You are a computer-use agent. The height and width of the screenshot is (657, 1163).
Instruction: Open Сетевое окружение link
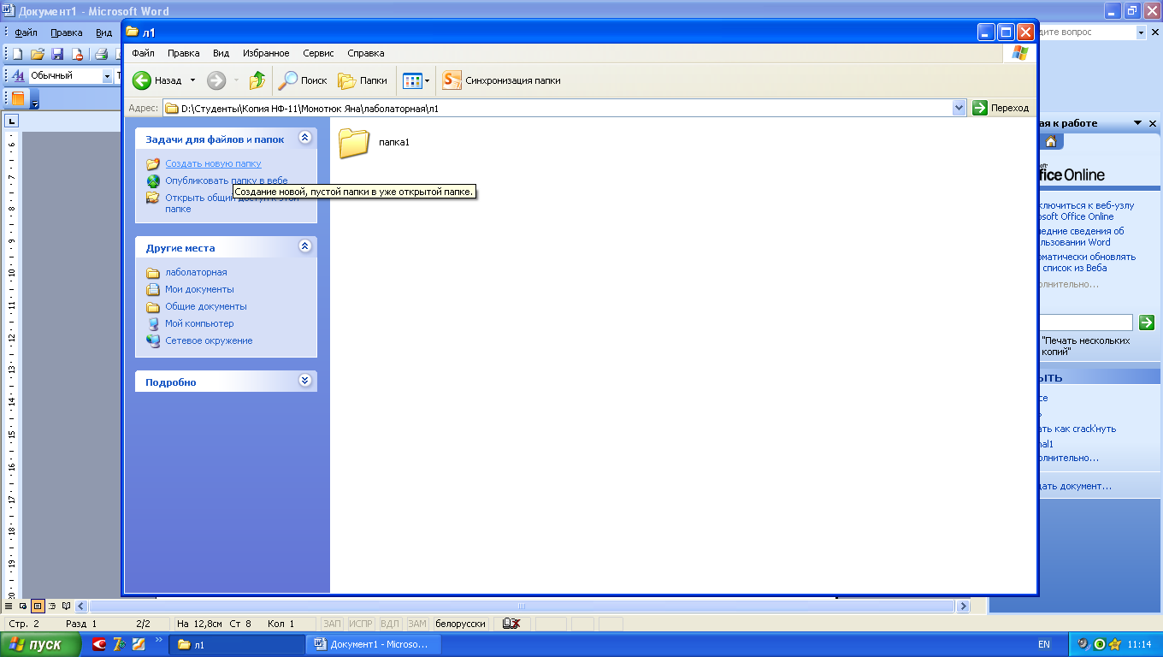(209, 340)
